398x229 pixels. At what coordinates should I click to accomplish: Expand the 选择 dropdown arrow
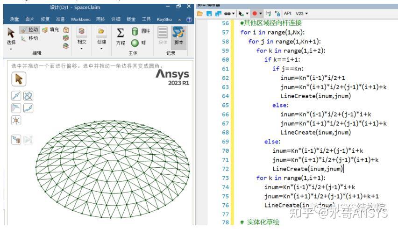coord(11,49)
